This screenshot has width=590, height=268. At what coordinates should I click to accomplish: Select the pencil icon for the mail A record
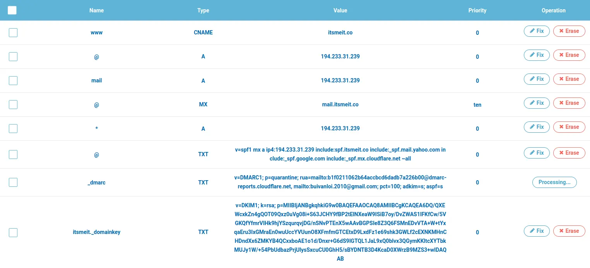tap(532, 79)
